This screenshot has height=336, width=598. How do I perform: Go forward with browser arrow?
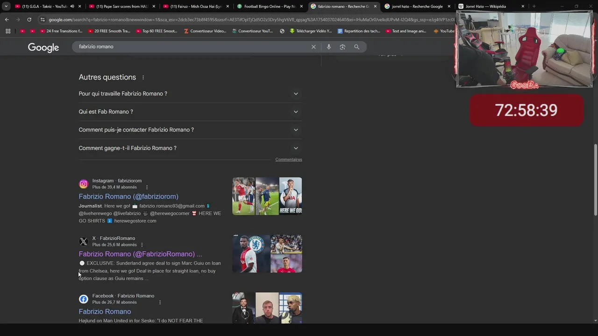pos(18,20)
